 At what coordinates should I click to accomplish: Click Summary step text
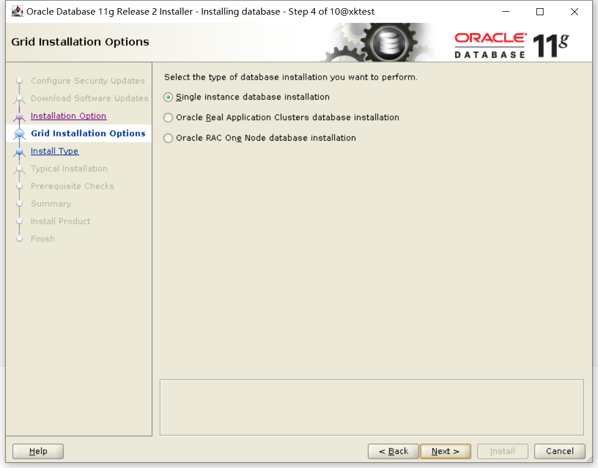click(x=51, y=204)
